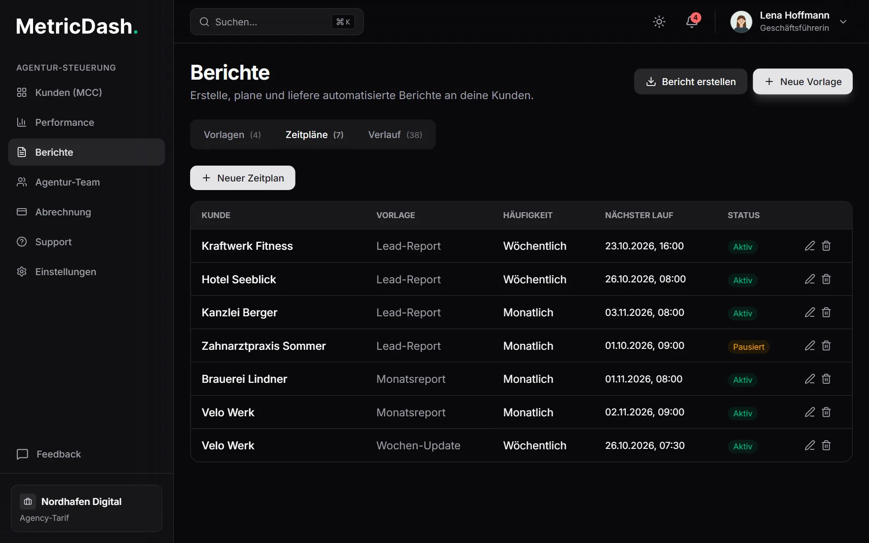The width and height of the screenshot is (869, 543).
Task: Toggle the light/dark theme sun icon
Action: 659,22
